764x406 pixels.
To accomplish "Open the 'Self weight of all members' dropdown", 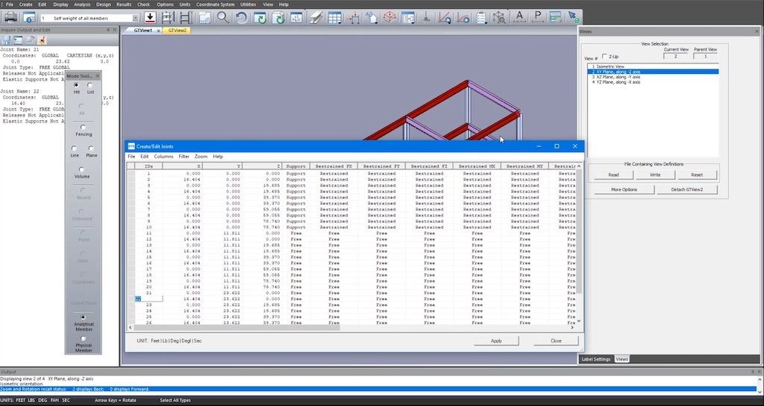I will tap(135, 17).
